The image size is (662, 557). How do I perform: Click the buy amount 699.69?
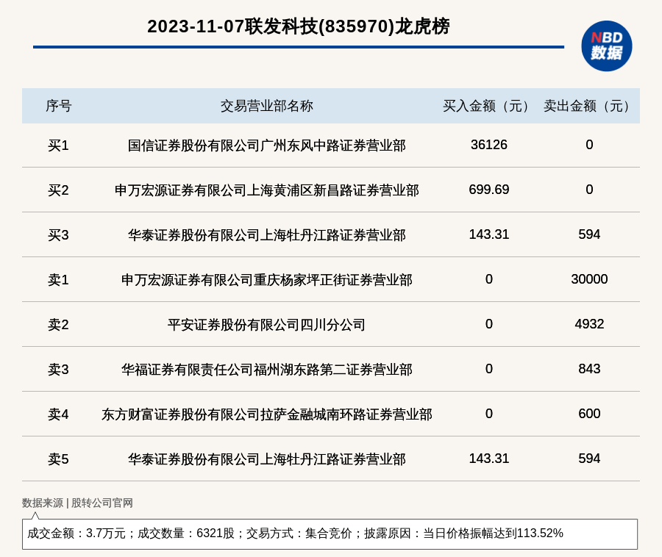click(489, 190)
